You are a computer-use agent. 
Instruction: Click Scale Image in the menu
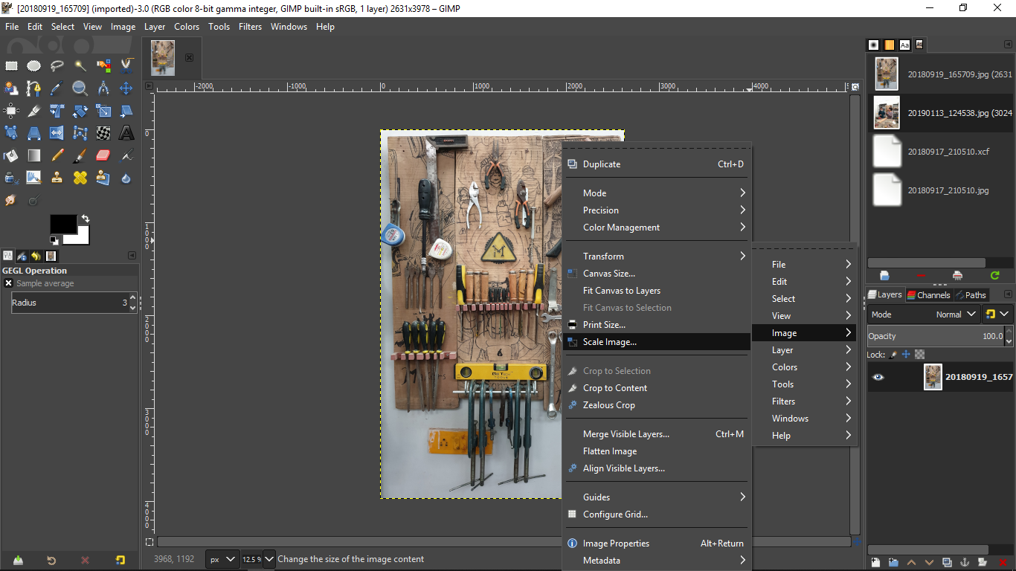tap(610, 342)
